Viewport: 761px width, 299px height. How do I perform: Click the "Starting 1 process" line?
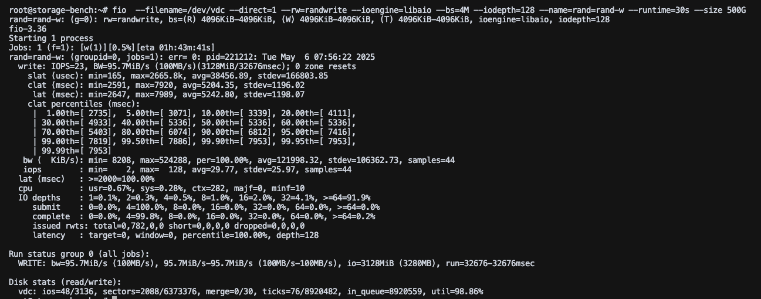coord(51,38)
